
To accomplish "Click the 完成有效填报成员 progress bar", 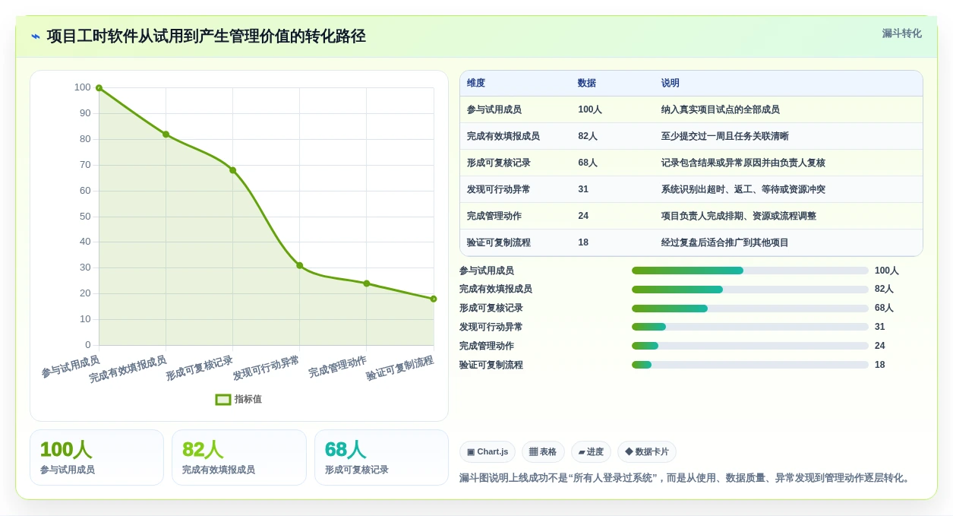I will [x=750, y=290].
